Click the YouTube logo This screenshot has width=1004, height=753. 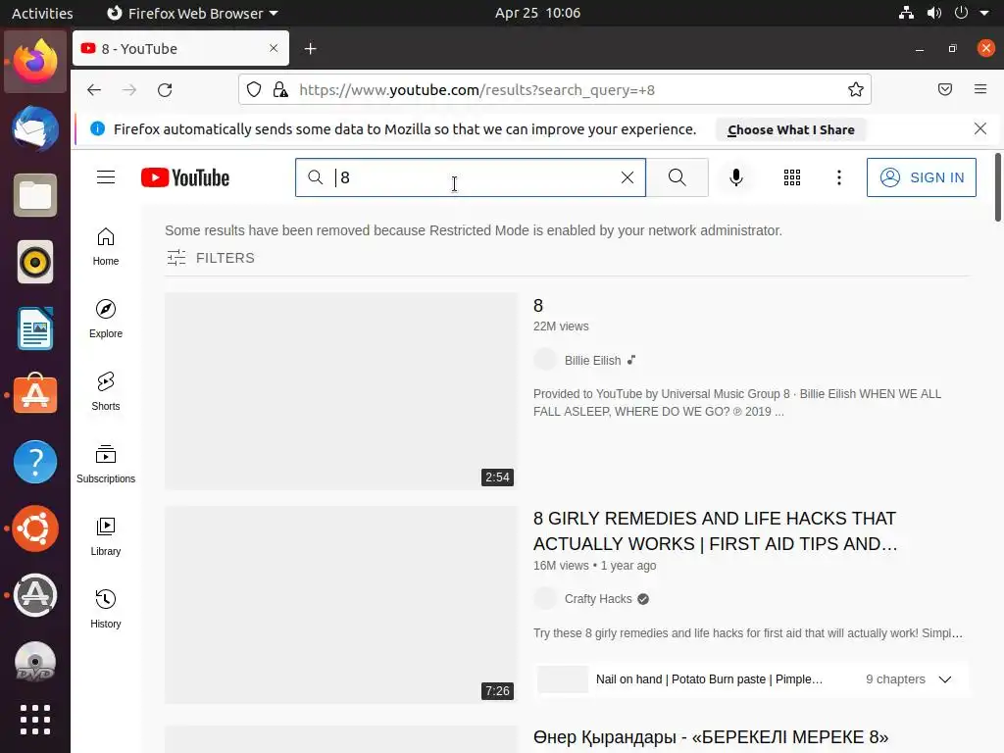coord(185,177)
